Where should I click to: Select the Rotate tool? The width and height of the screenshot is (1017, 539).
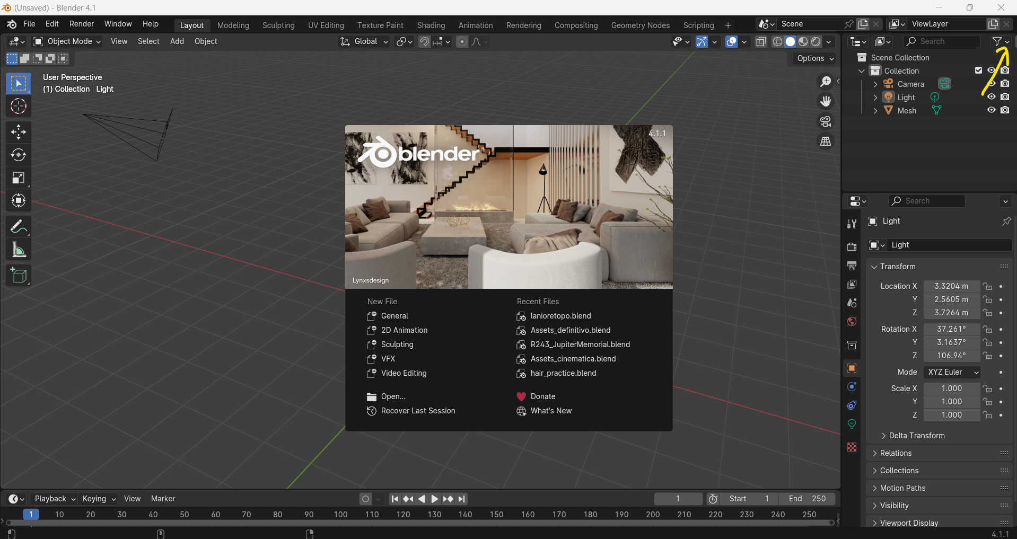pyautogui.click(x=19, y=155)
